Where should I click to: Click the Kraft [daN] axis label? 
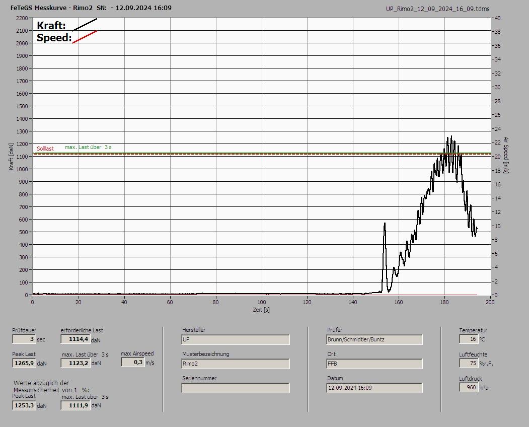click(11, 156)
